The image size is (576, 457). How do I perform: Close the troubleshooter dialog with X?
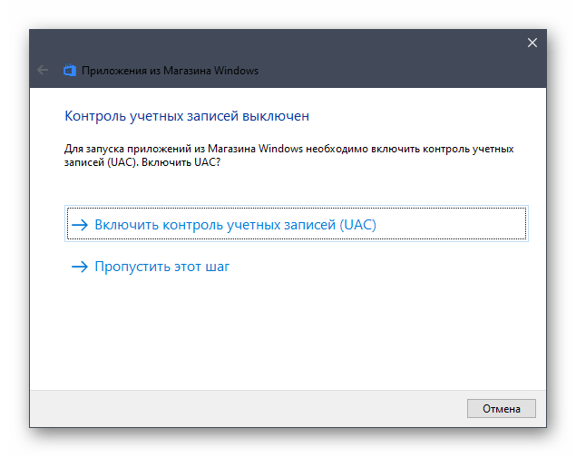click(532, 43)
